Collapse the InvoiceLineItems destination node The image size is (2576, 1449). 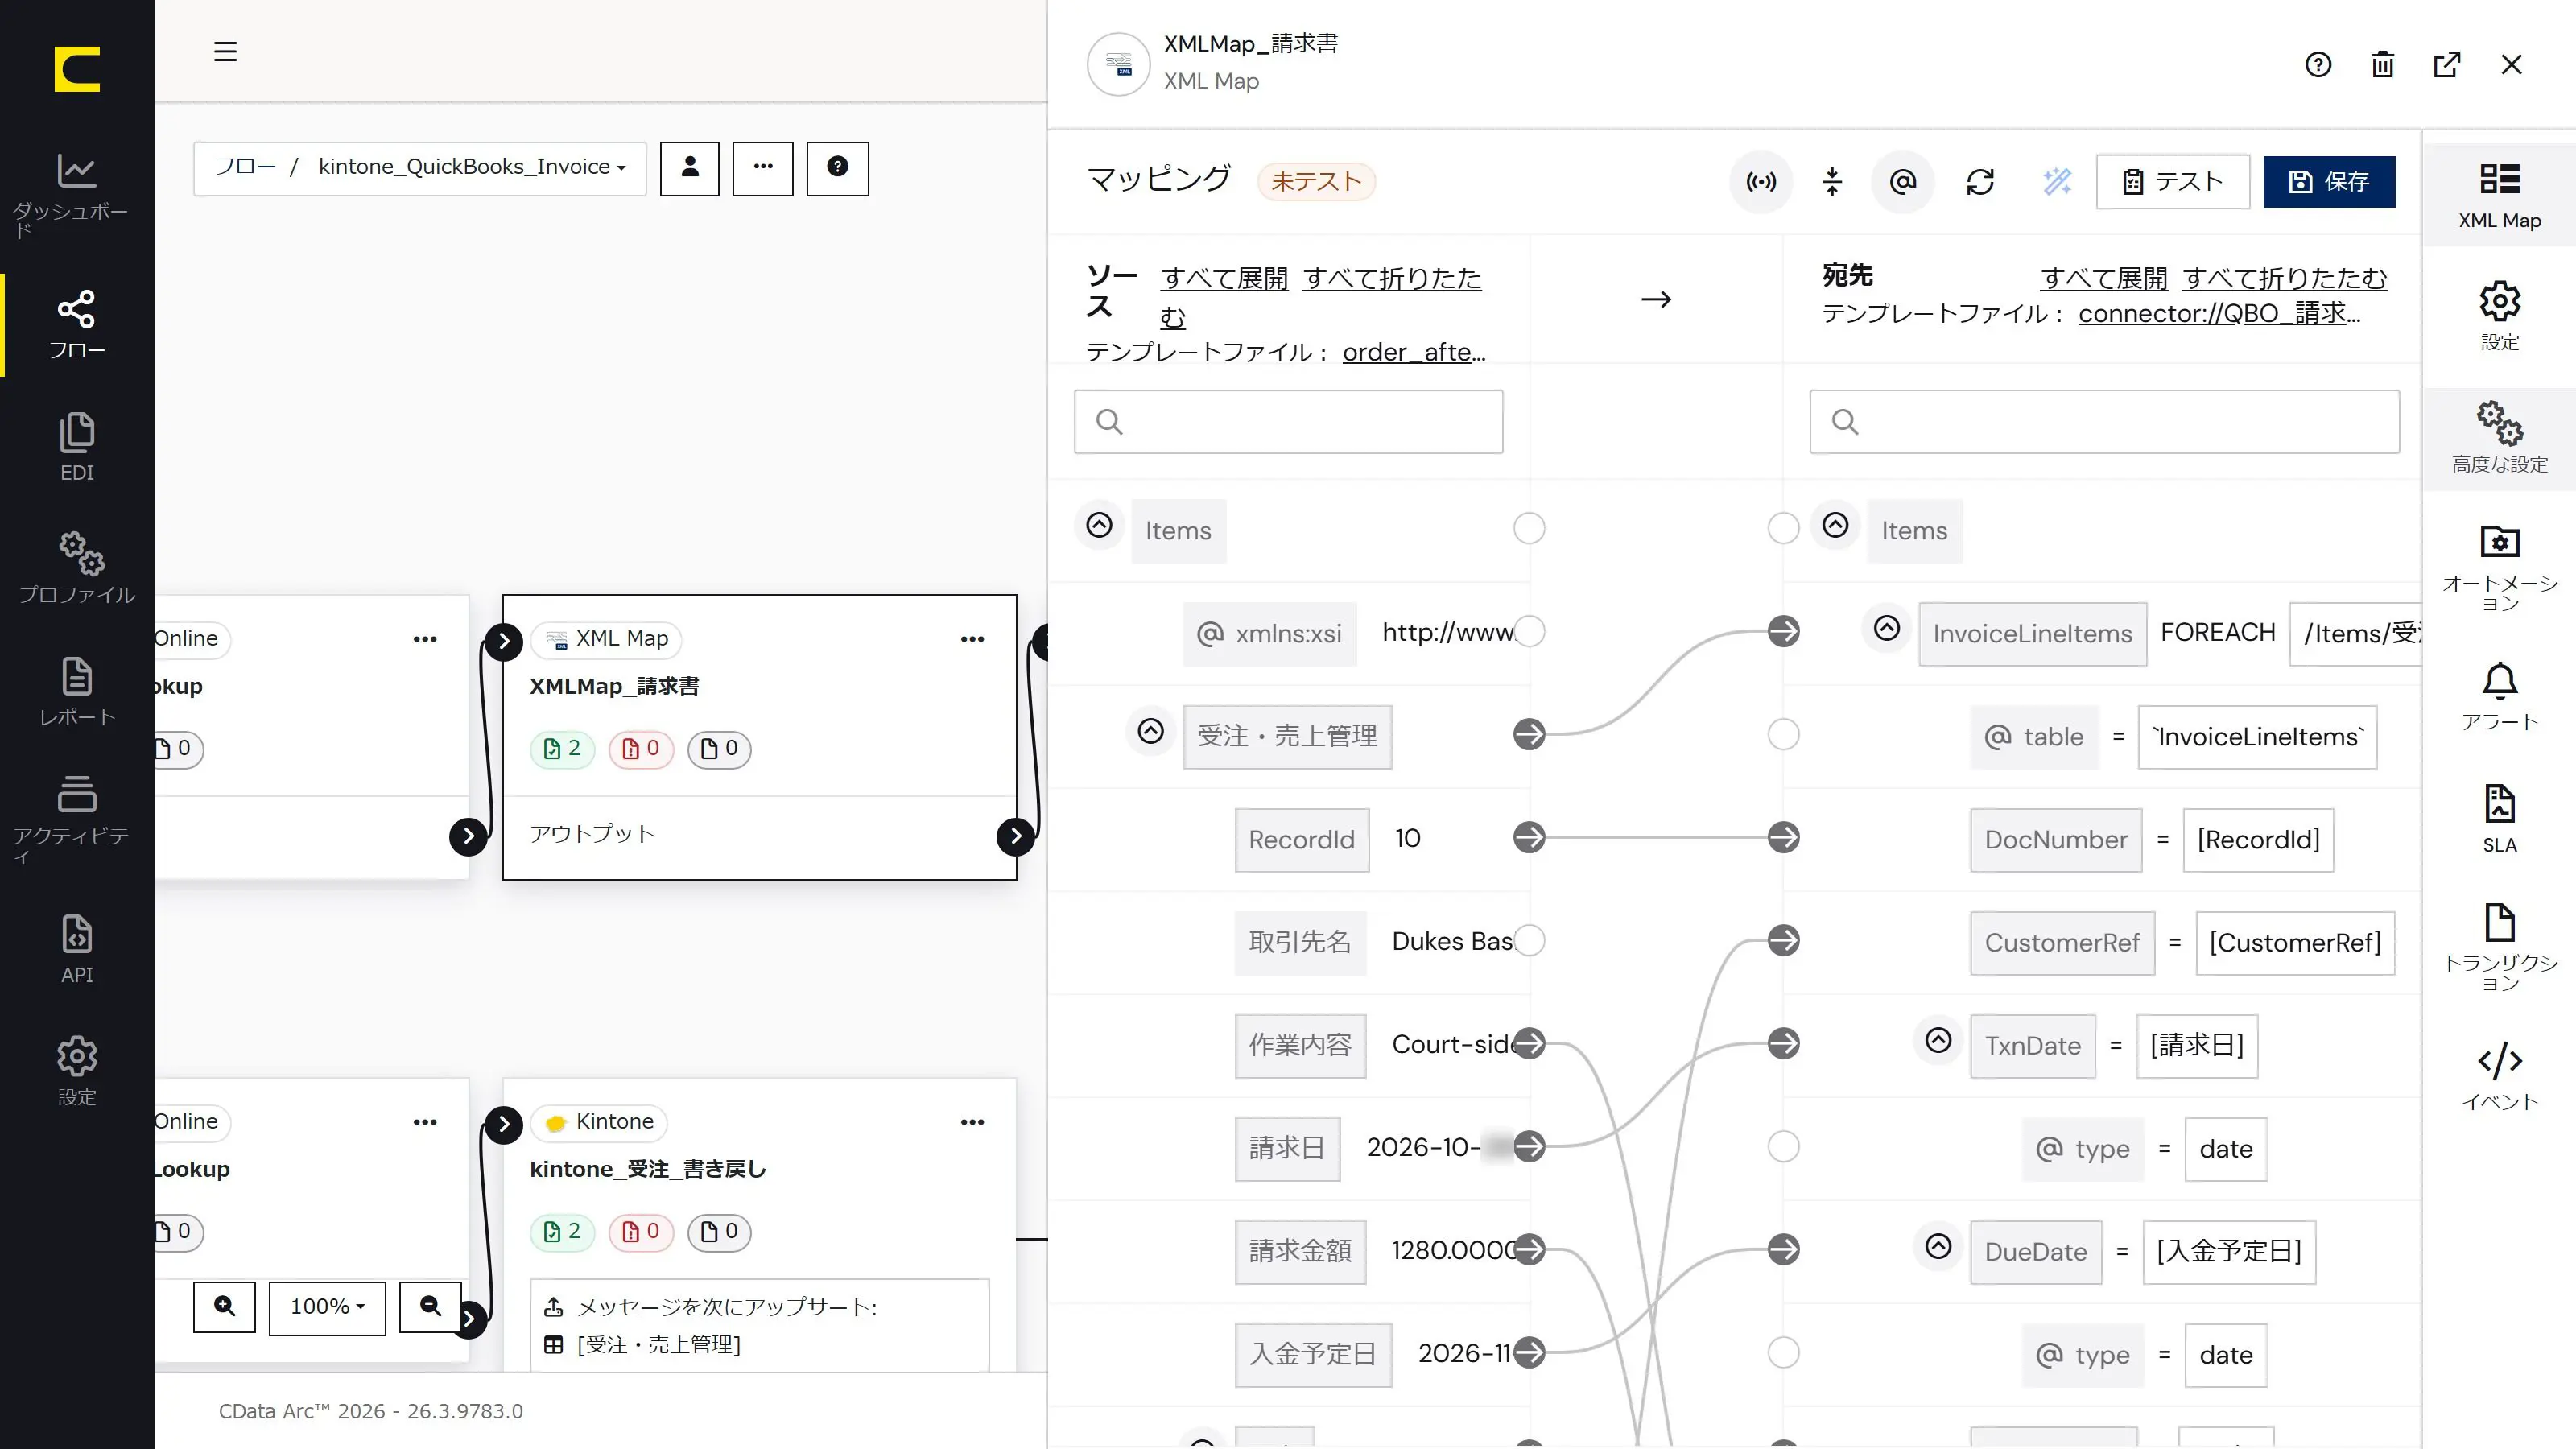pos(1887,628)
